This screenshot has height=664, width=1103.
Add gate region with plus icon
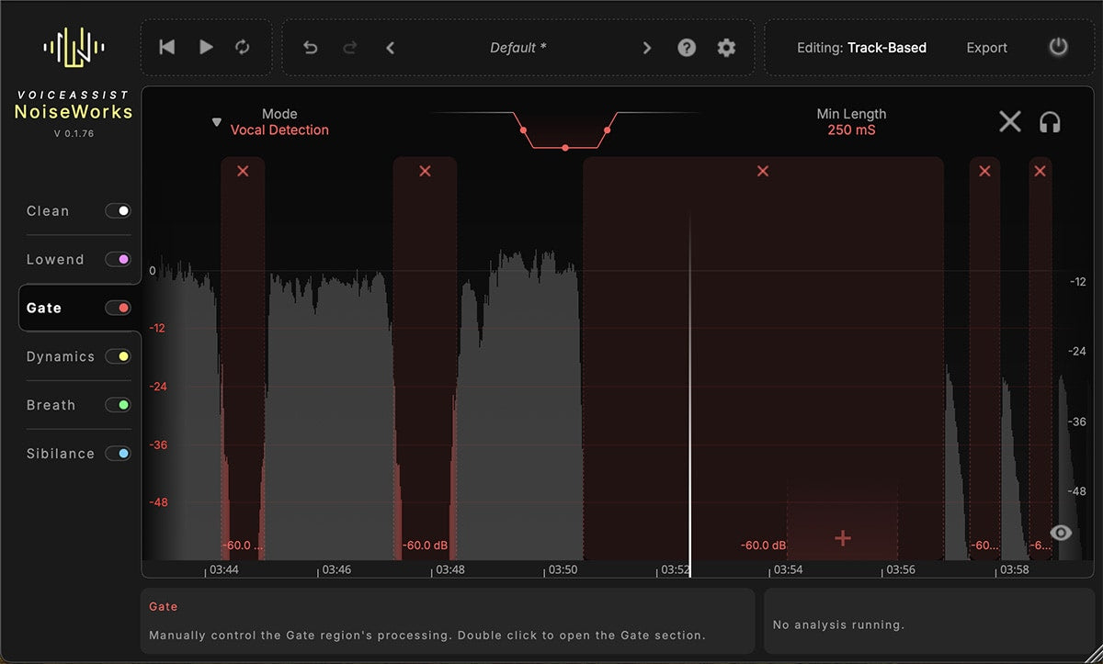tap(842, 538)
